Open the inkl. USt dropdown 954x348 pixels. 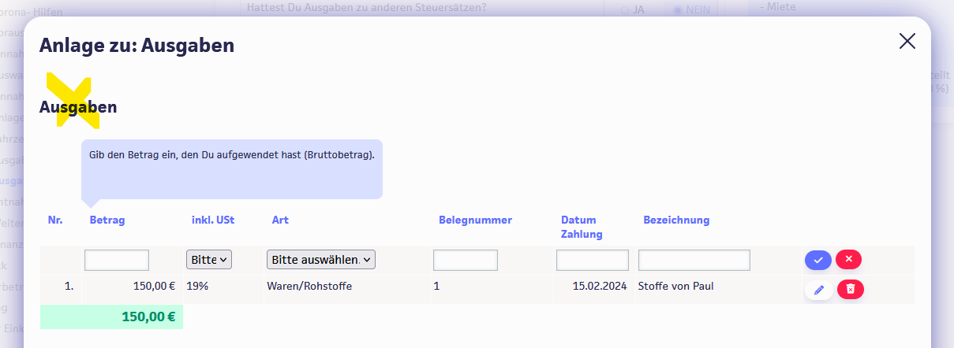[x=209, y=259]
